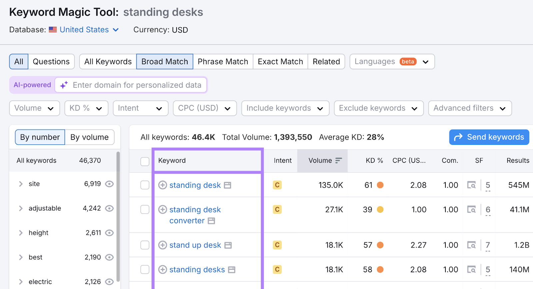Click the Volume column sort icon
This screenshot has width=533, height=289.
pyautogui.click(x=338, y=160)
